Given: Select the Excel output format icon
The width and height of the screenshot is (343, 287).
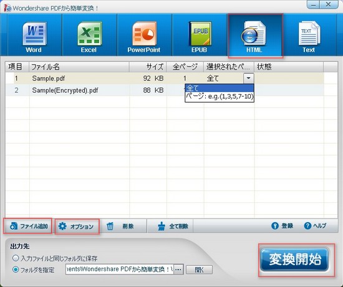Looking at the screenshot, I should [x=89, y=35].
